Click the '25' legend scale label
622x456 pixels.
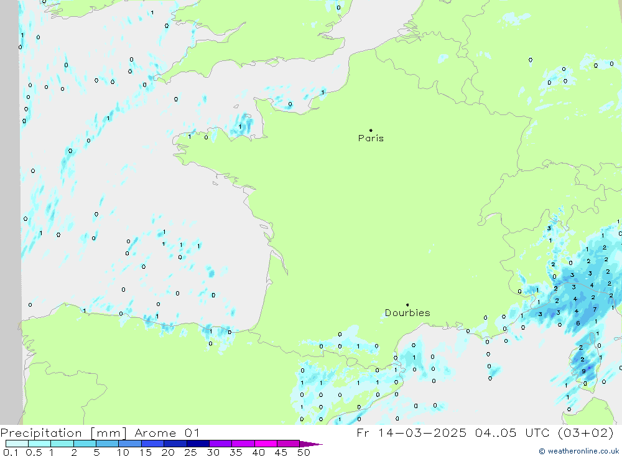point(191,452)
